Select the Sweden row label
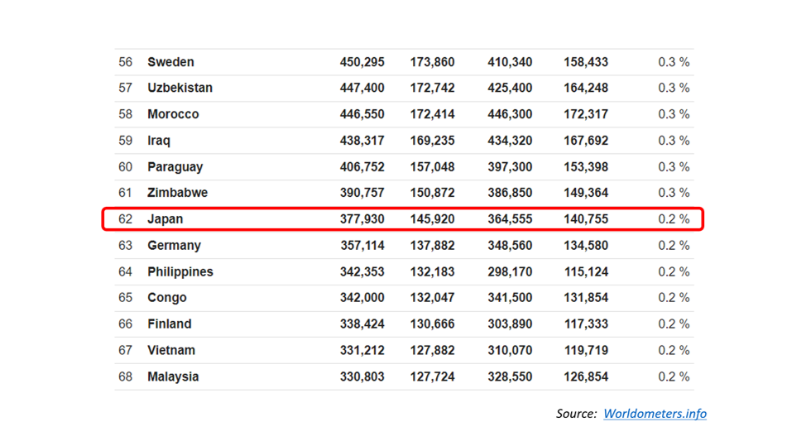The image size is (806, 446). tap(170, 62)
